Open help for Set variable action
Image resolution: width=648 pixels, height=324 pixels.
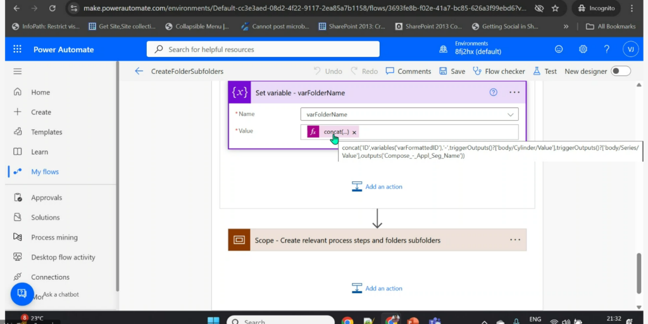(494, 92)
